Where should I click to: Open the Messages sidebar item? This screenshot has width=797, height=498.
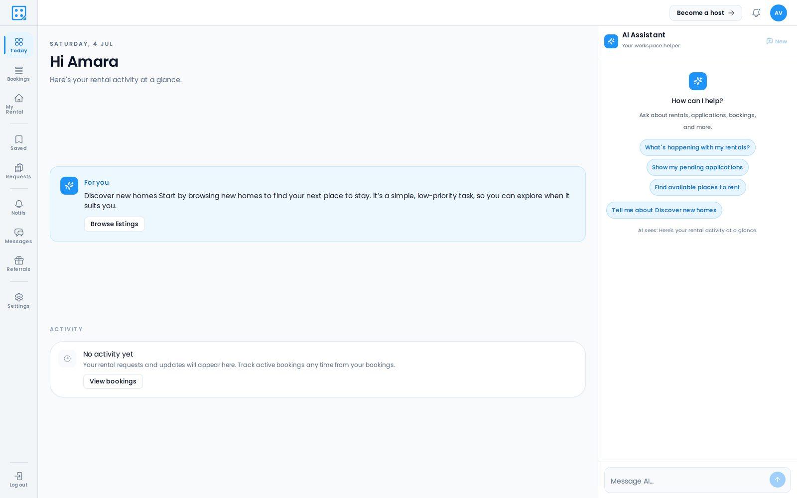point(18,236)
